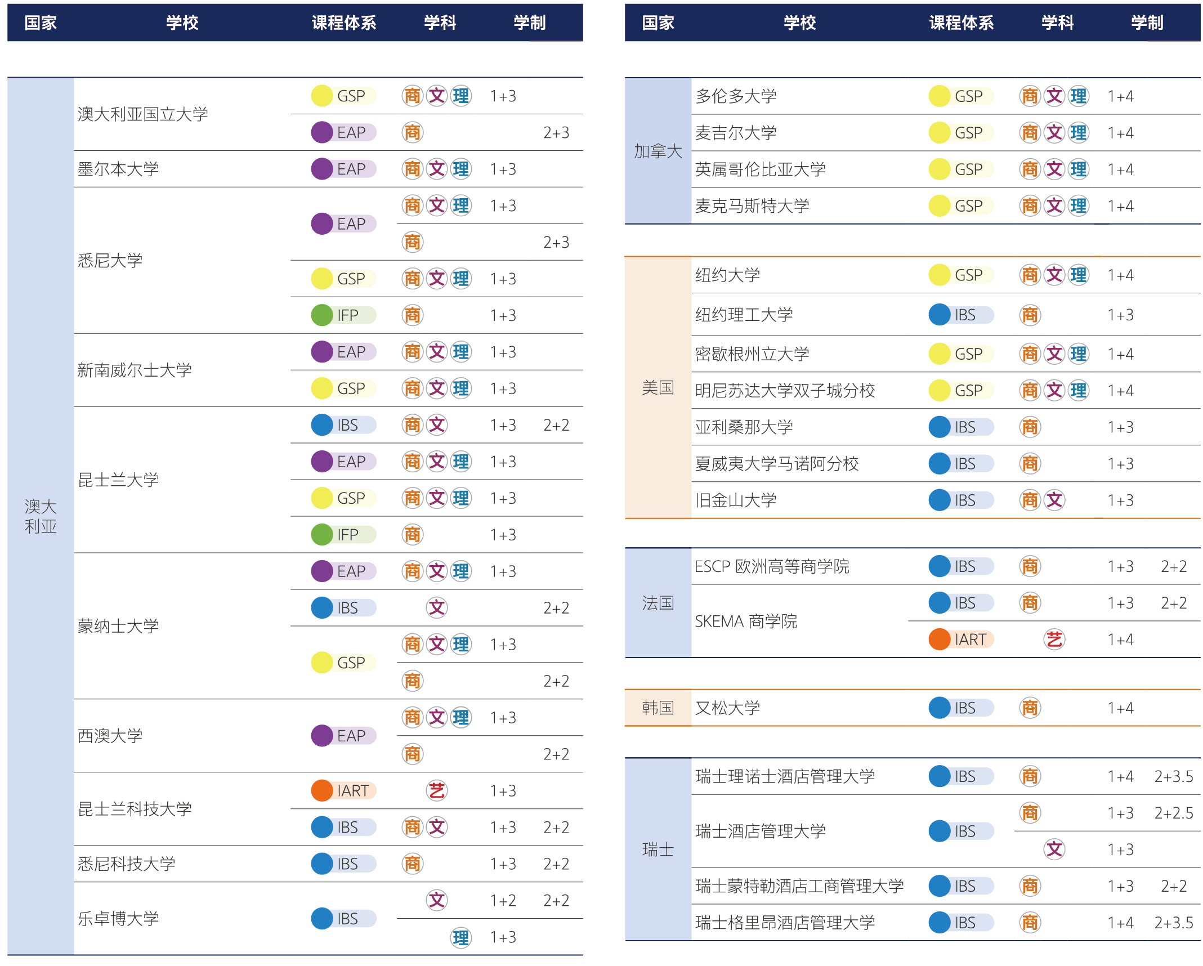Click the 2+2 value in the 悉尼科技大学 row
1203x966 pixels.
pyautogui.click(x=556, y=864)
